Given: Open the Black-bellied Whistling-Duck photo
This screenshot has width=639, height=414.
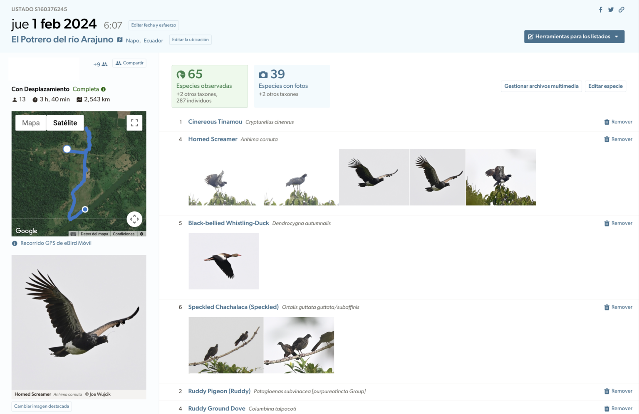Looking at the screenshot, I should click(223, 261).
